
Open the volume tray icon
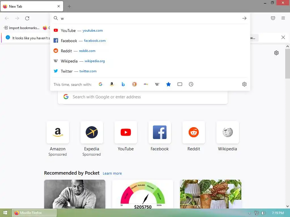coord(263,213)
